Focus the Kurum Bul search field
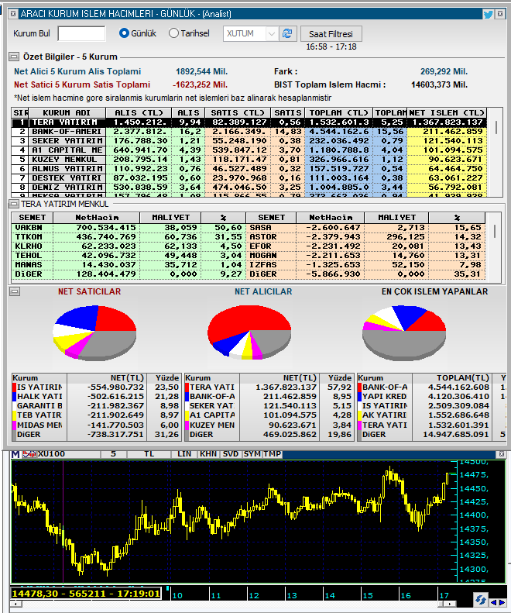 tap(81, 33)
